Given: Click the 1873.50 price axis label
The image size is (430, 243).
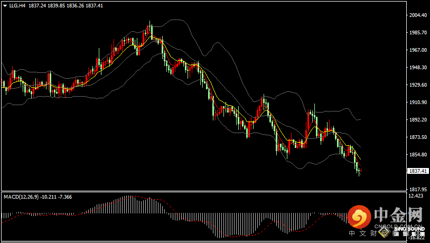Looking at the screenshot, I should click(418, 137).
